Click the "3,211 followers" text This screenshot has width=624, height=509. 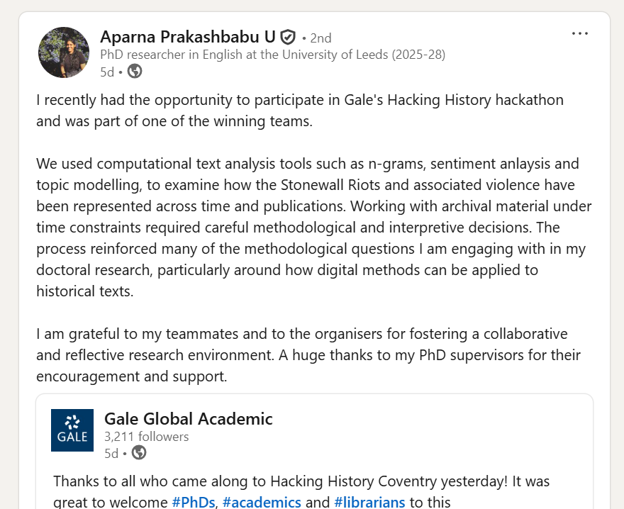click(x=146, y=436)
